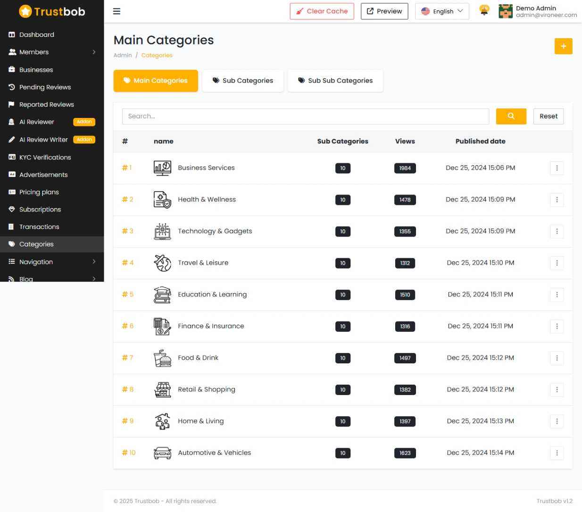This screenshot has height=512, width=582.
Task: Click the Education & Learning books icon
Action: coord(162,294)
